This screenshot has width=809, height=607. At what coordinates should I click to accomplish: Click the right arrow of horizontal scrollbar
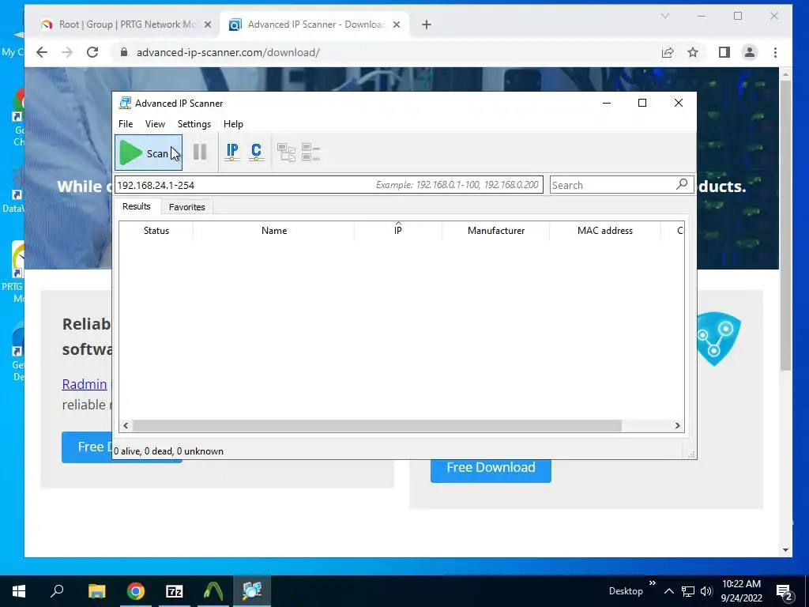point(678,426)
